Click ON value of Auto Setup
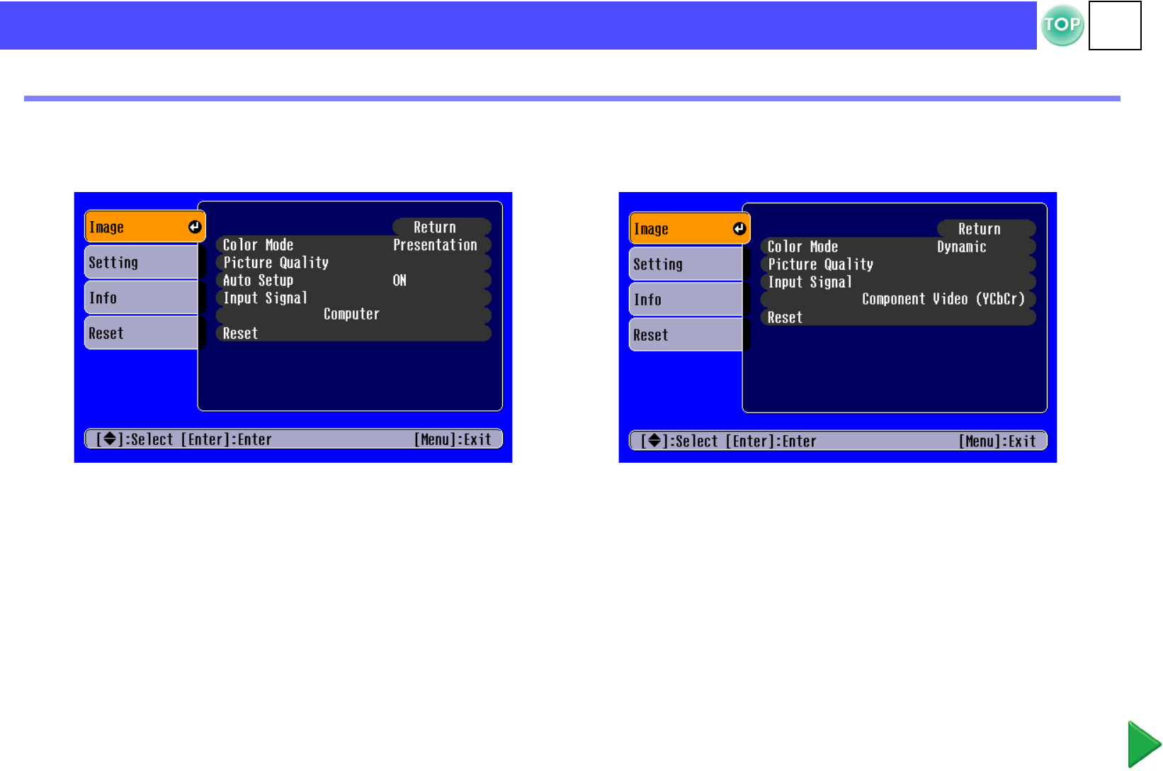The height and width of the screenshot is (771, 1163). [399, 280]
